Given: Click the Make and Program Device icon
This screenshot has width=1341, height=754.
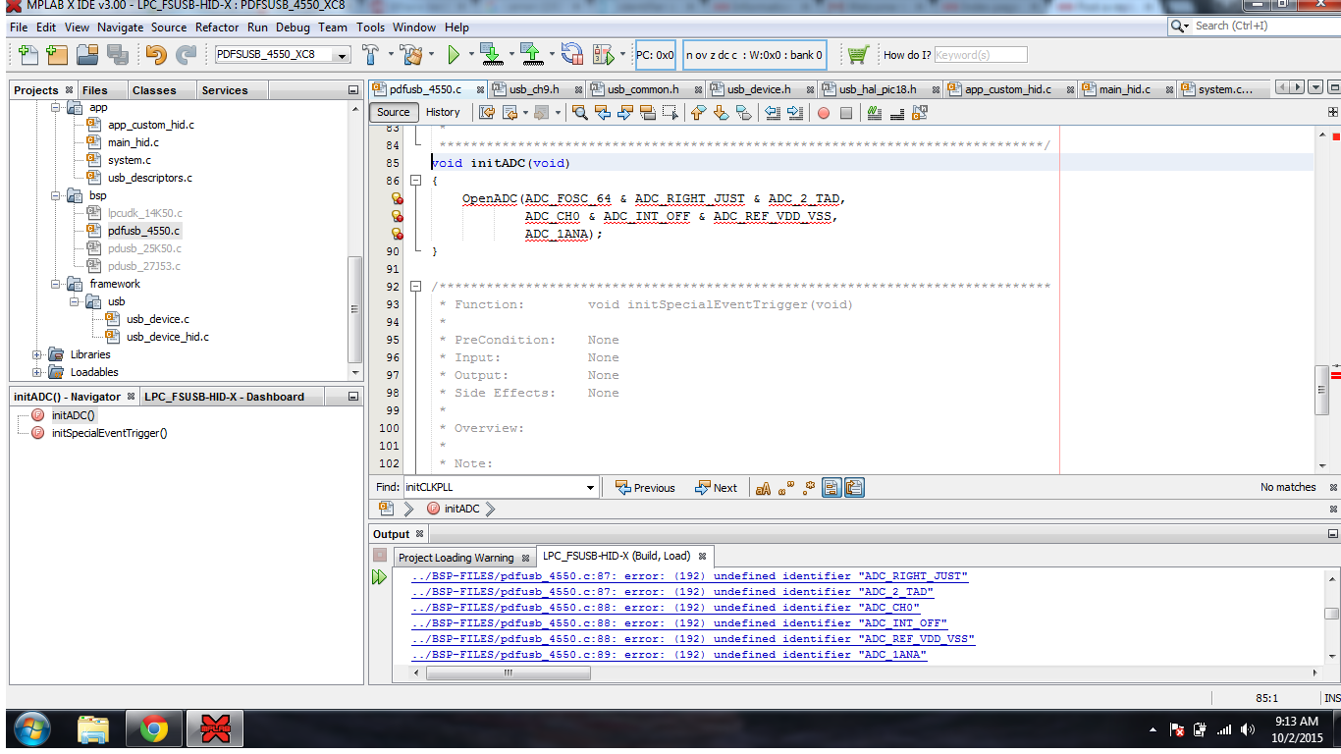Looking at the screenshot, I should coord(492,55).
